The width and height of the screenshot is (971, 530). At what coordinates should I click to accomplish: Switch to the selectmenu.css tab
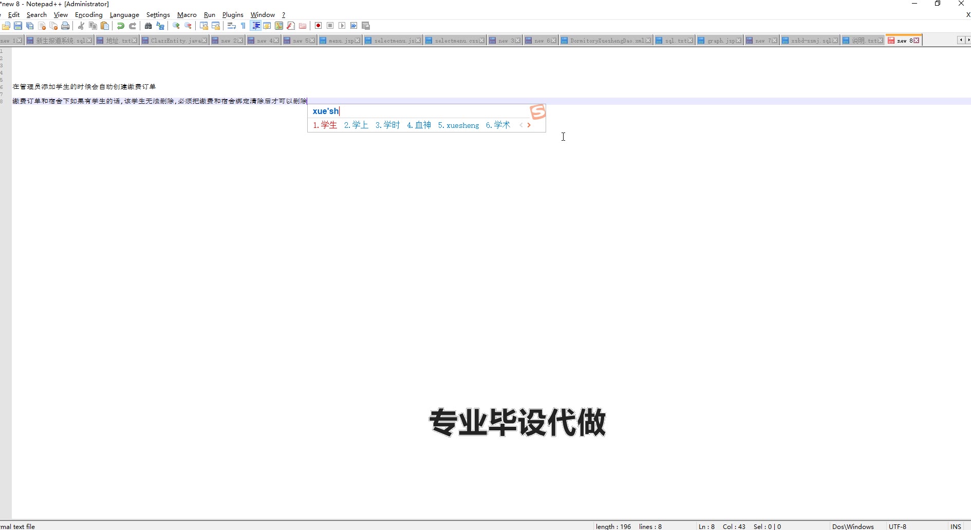[x=455, y=41]
